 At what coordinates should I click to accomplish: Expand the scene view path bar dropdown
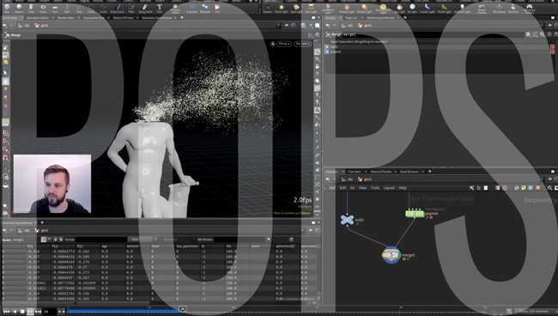pos(278,25)
